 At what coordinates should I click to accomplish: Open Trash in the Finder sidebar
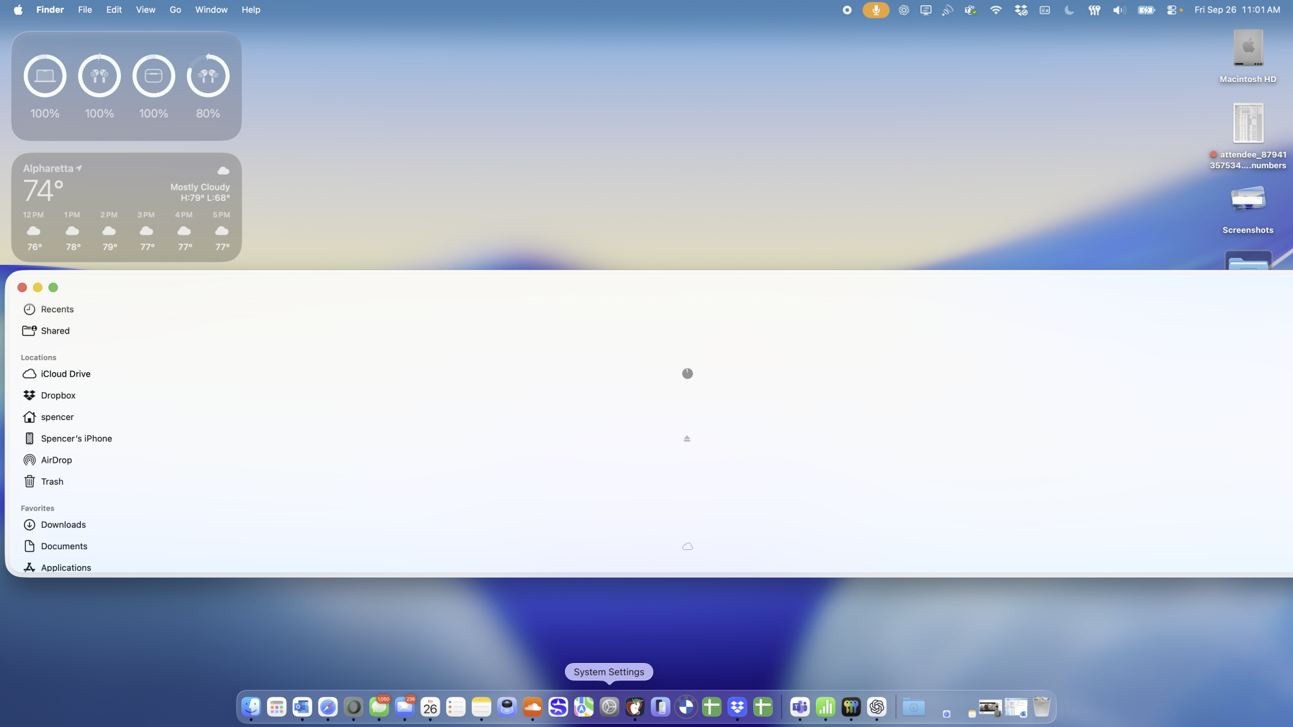pyautogui.click(x=52, y=481)
